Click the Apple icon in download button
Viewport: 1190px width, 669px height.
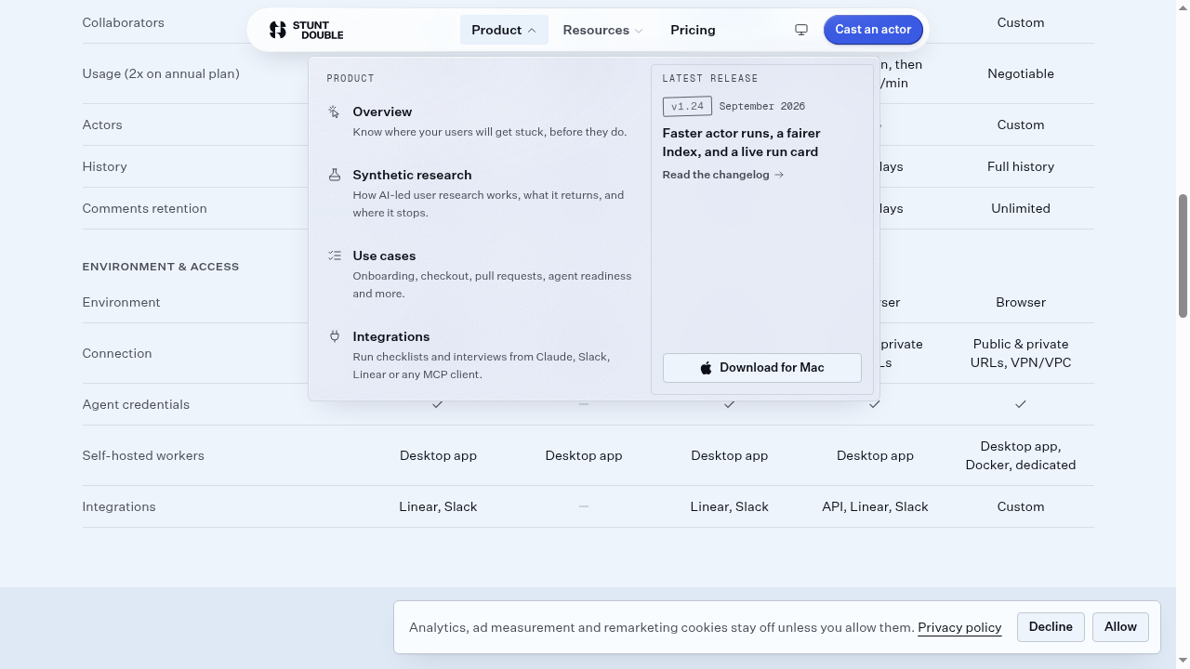(707, 368)
